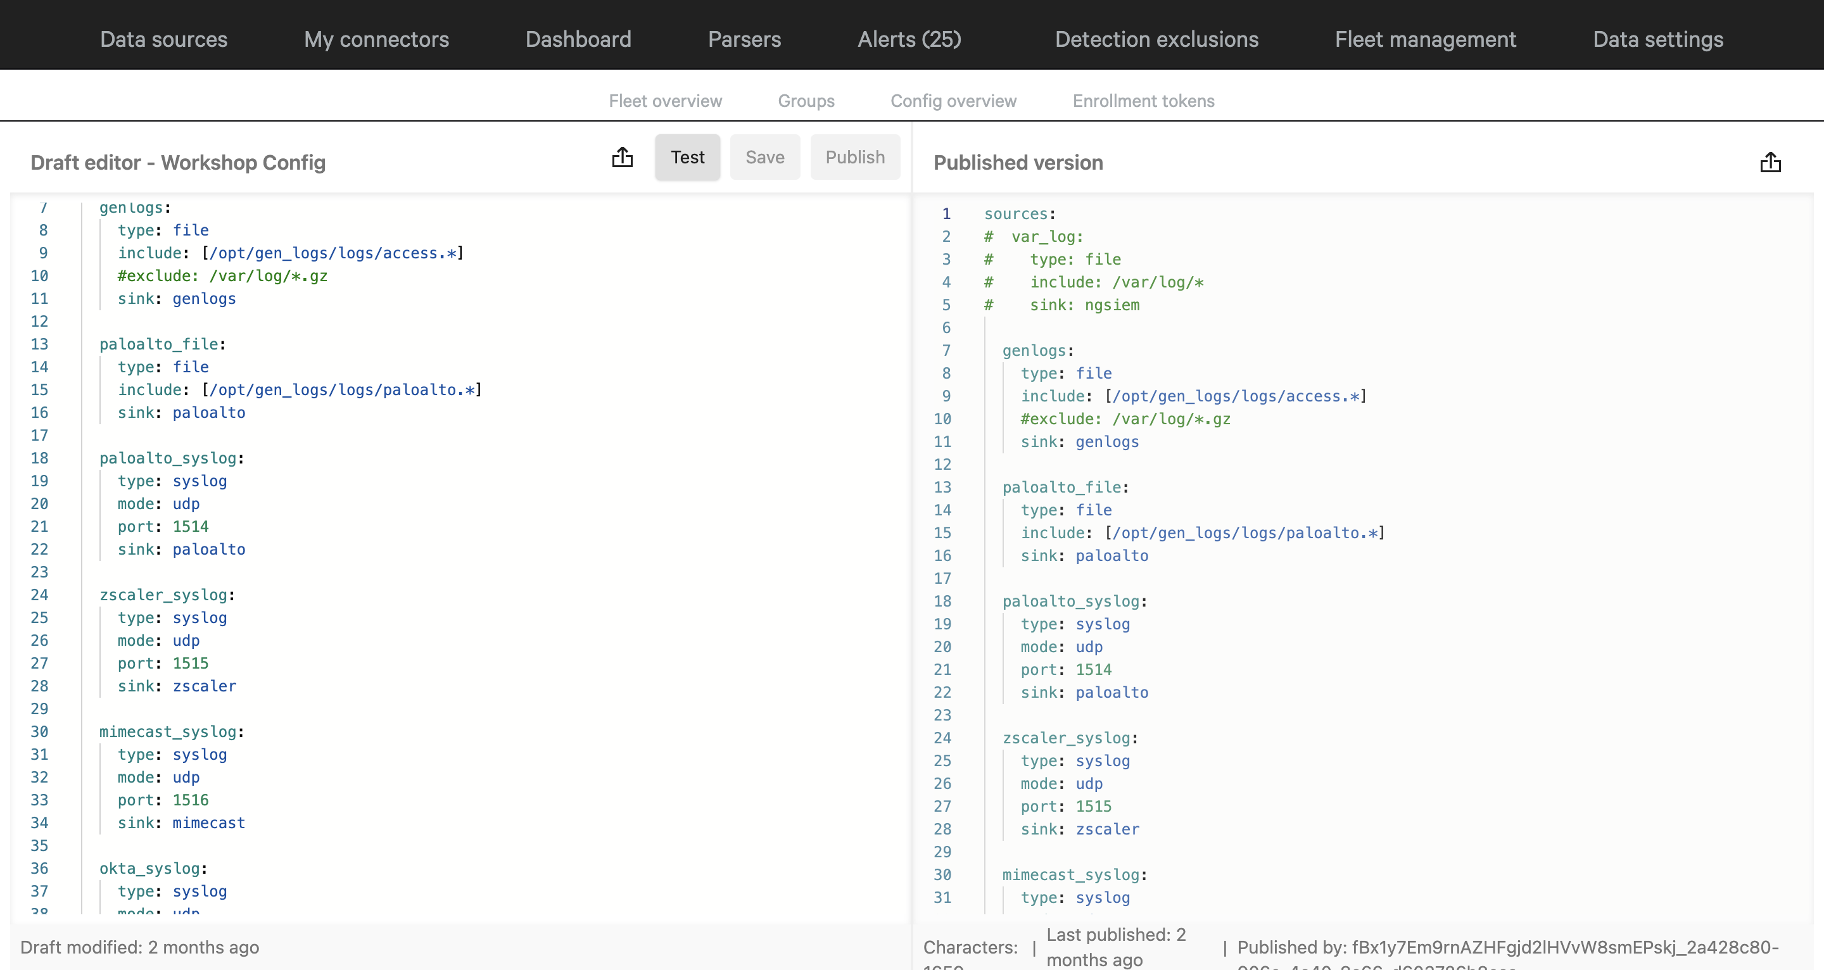
Task: Open Data settings
Action: point(1658,39)
